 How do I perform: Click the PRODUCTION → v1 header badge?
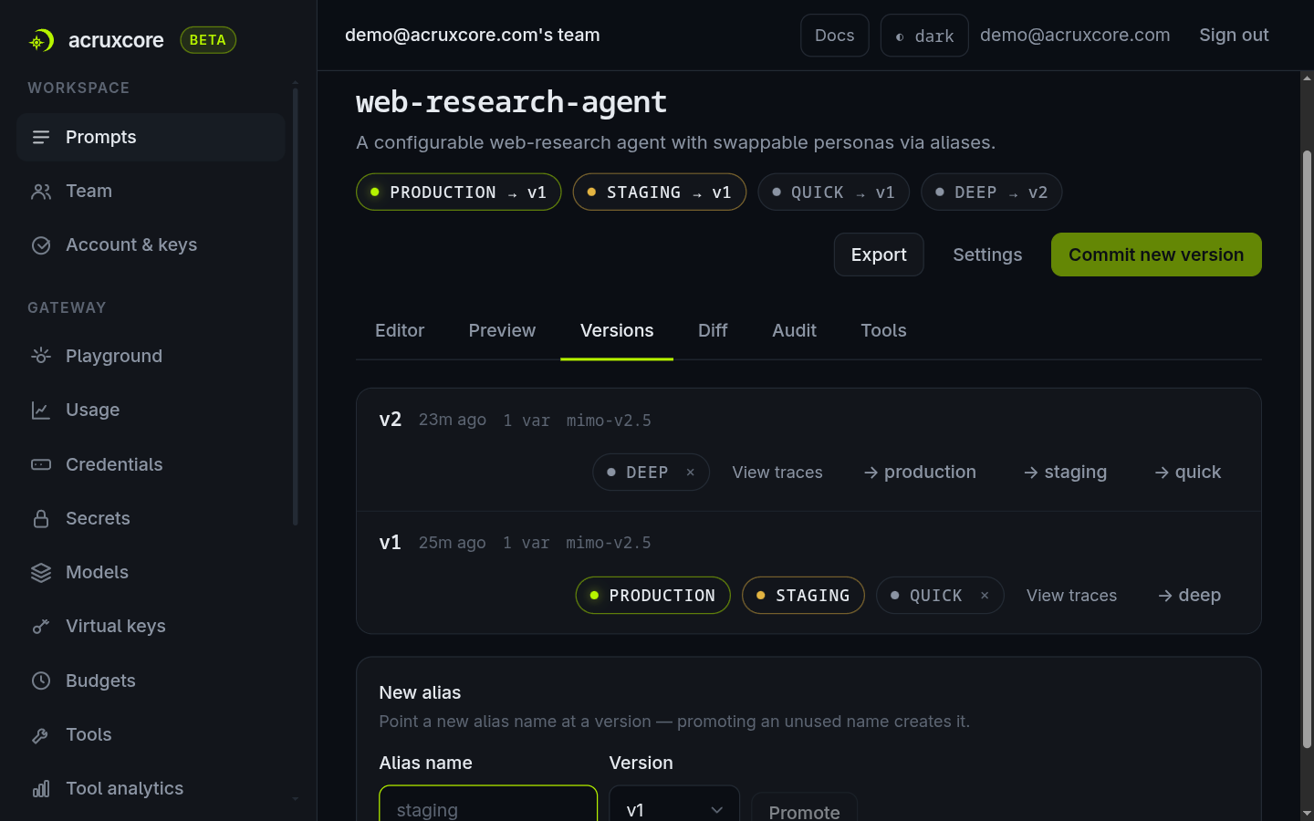459,192
